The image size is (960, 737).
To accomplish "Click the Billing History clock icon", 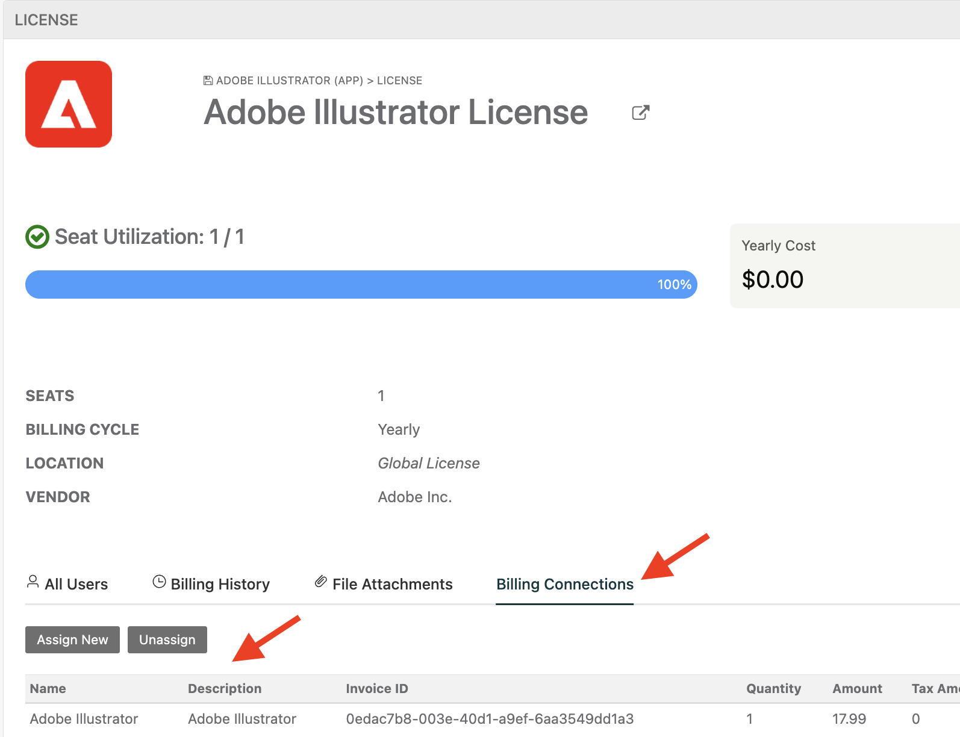I will [159, 582].
